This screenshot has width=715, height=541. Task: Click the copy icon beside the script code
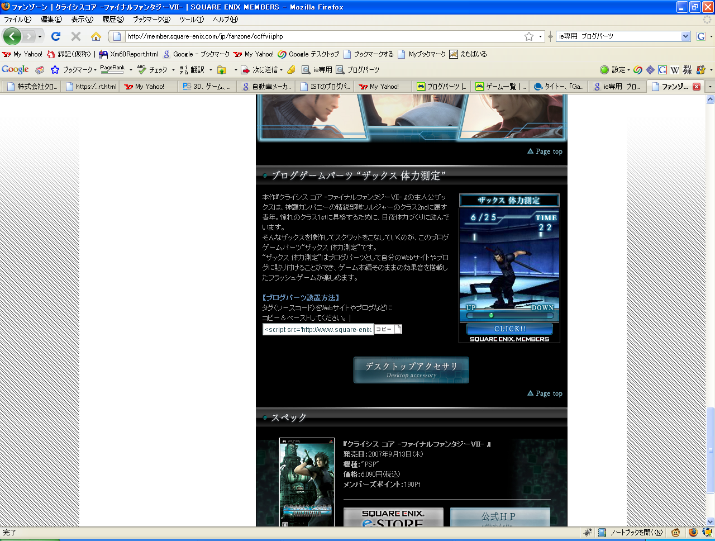pos(388,329)
